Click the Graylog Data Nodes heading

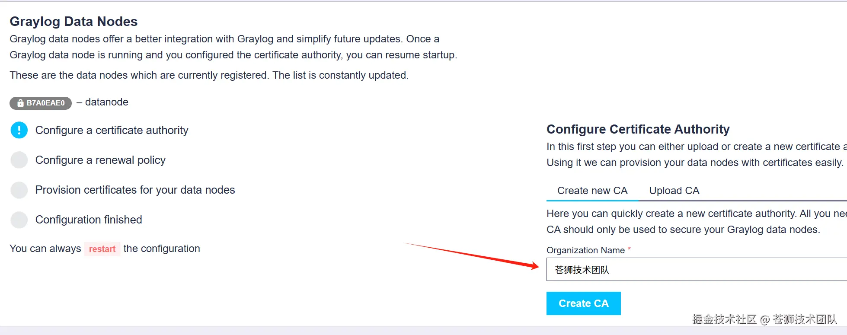tap(74, 21)
